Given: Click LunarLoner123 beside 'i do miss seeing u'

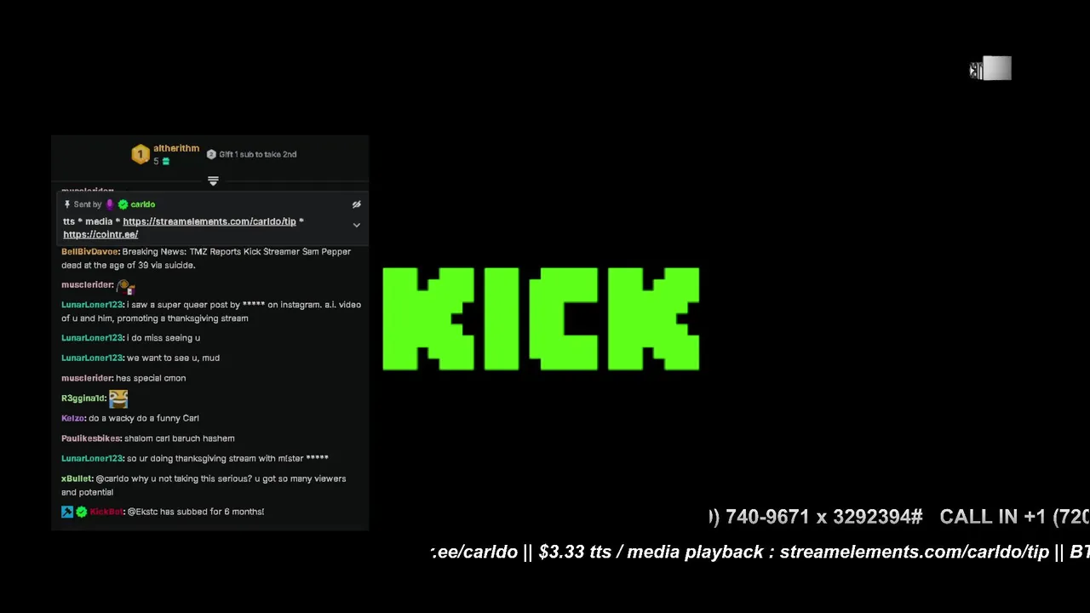Looking at the screenshot, I should [x=92, y=338].
